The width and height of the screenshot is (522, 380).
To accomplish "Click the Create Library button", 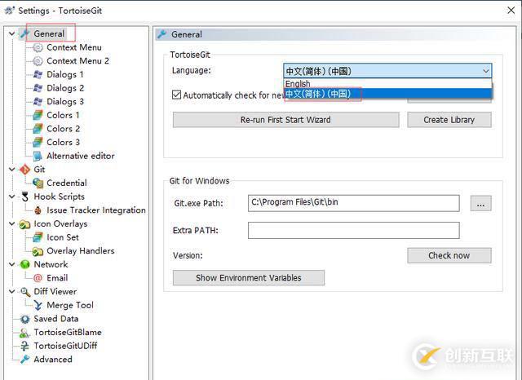I will click(449, 120).
